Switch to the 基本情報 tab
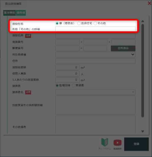The width and height of the screenshot is (152, 157). click(x=9, y=13)
